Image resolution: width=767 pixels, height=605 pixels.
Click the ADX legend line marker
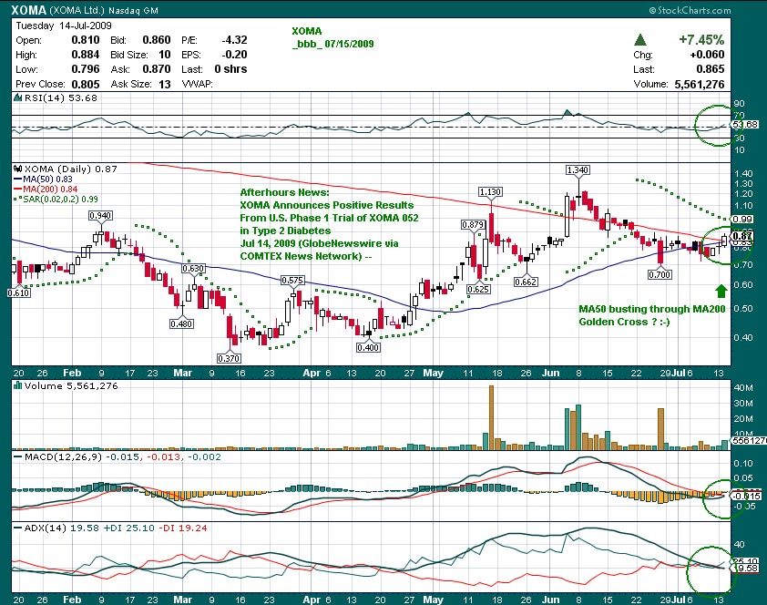(18, 528)
